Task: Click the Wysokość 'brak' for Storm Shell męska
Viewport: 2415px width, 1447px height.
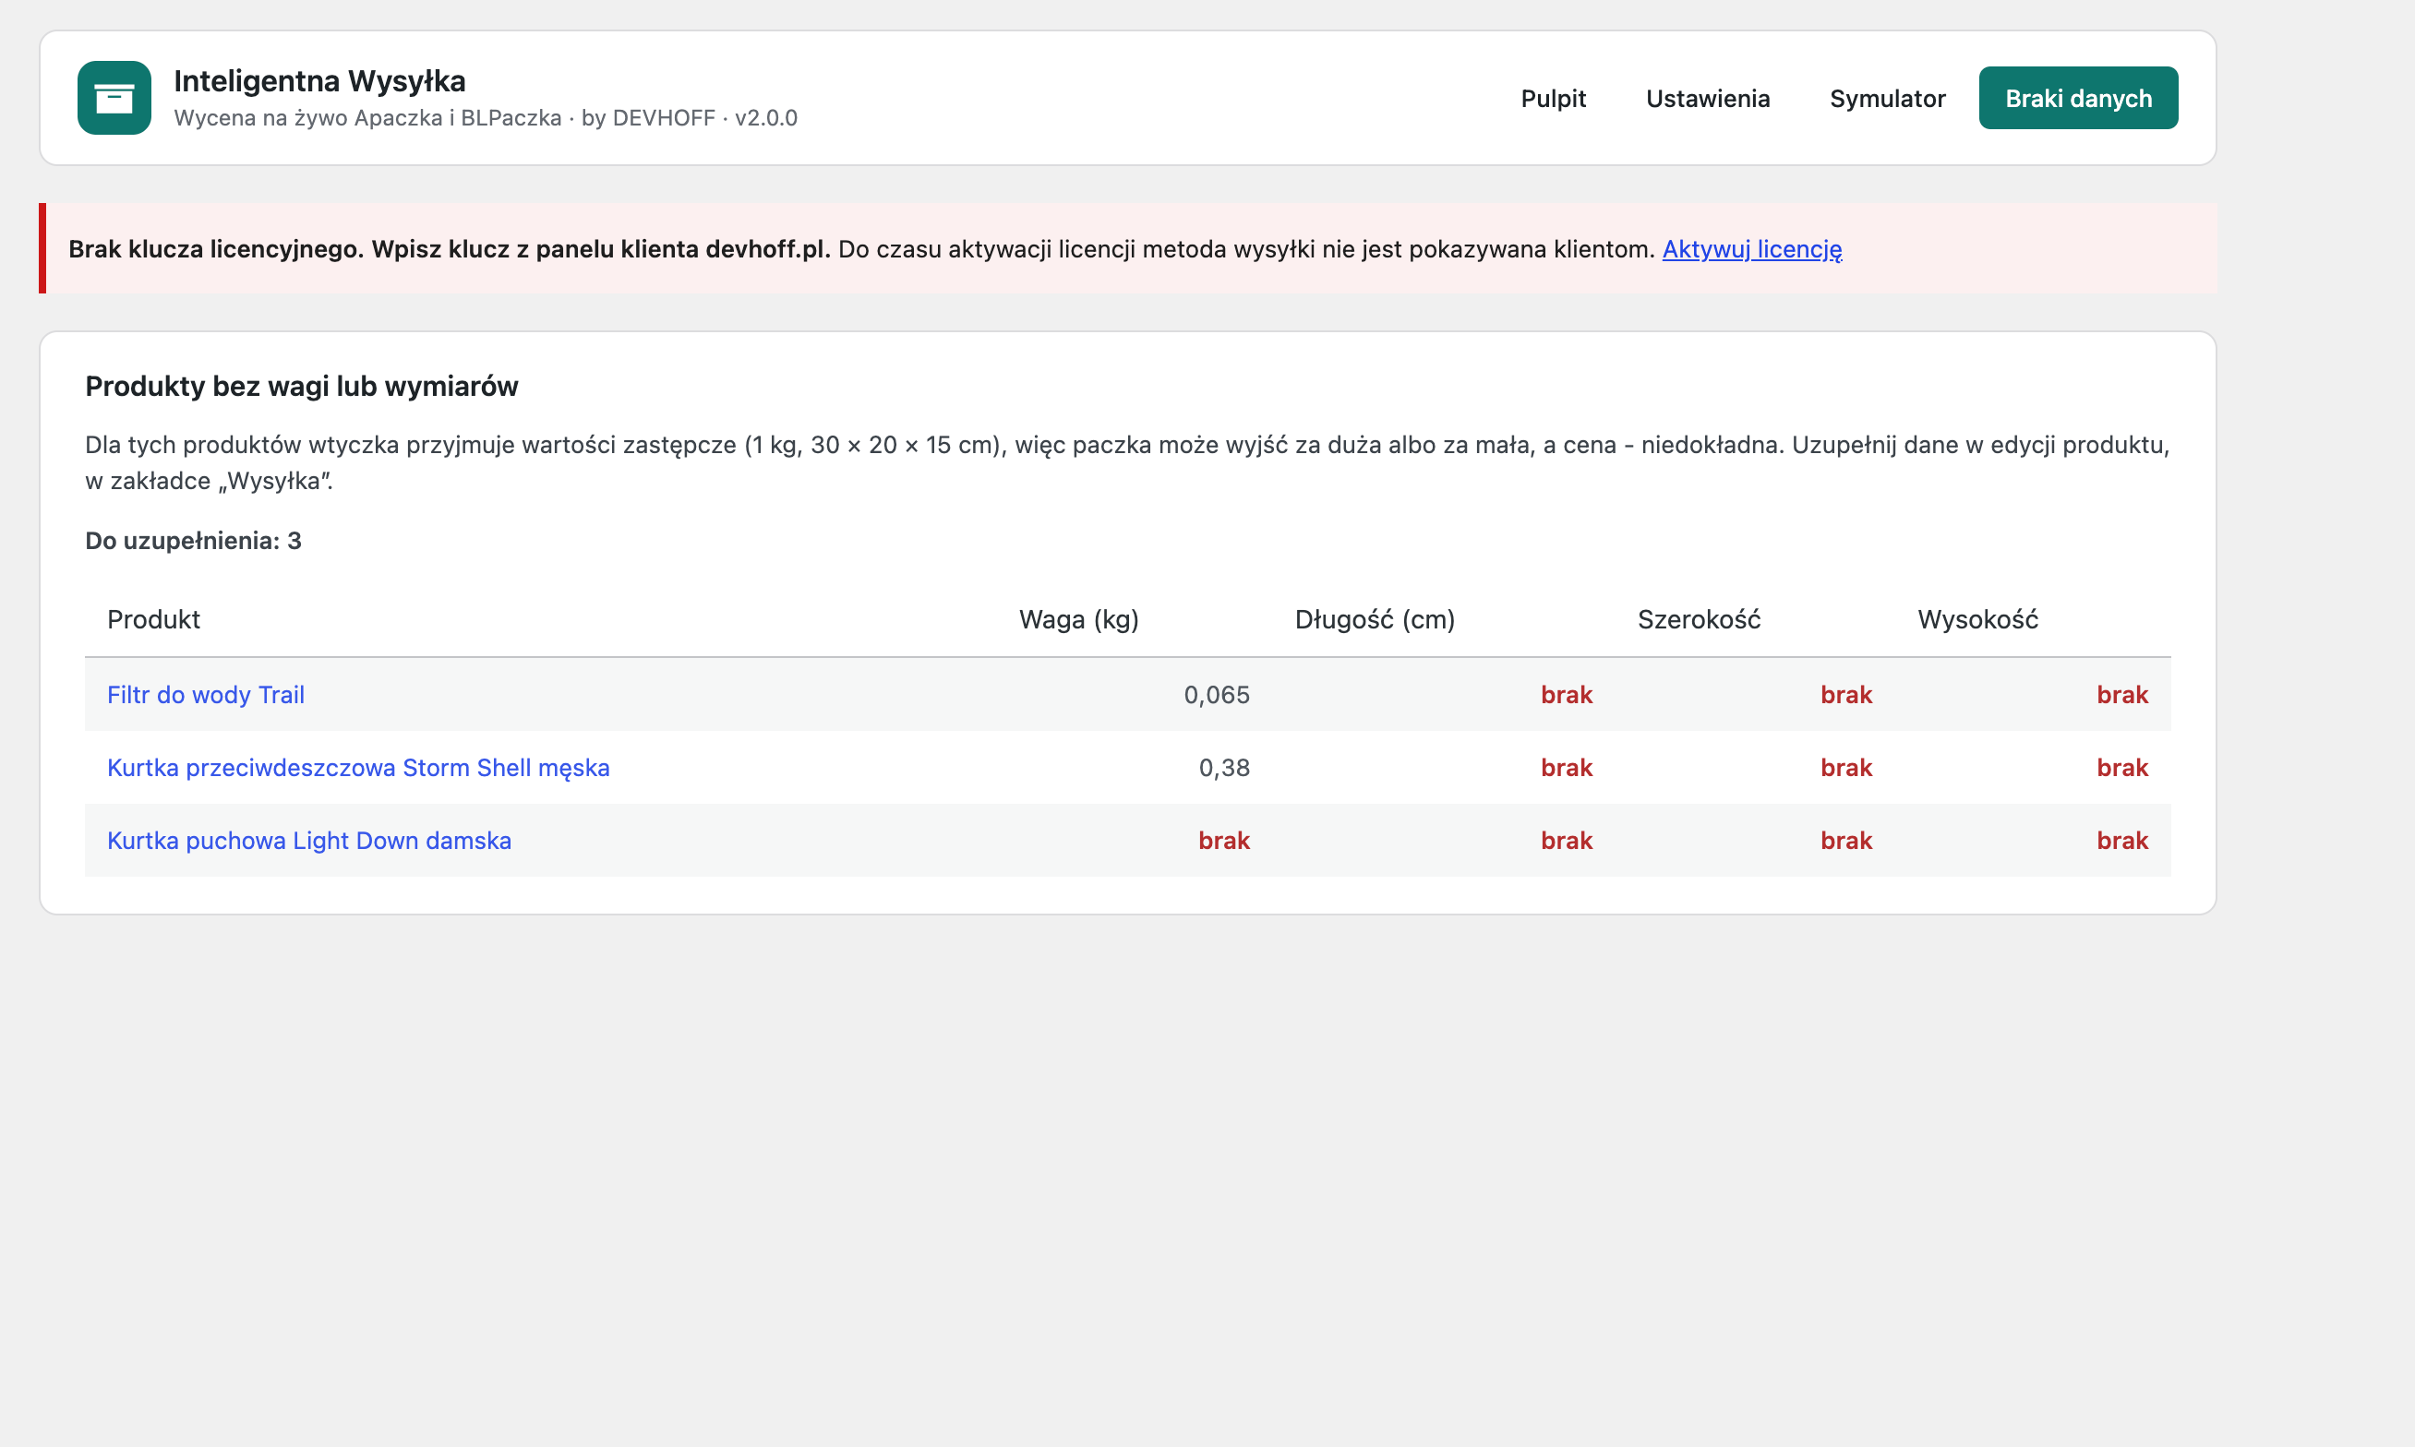Action: point(2121,768)
